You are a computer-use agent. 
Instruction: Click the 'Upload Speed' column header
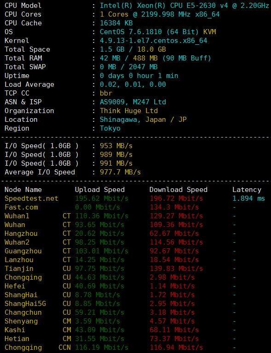[100, 190]
